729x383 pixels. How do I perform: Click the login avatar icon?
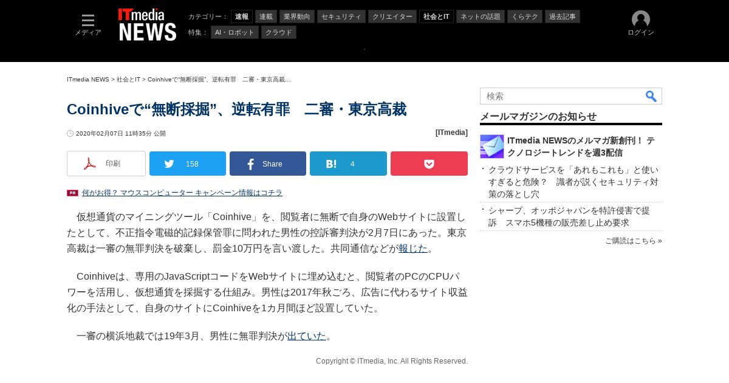[x=641, y=19]
